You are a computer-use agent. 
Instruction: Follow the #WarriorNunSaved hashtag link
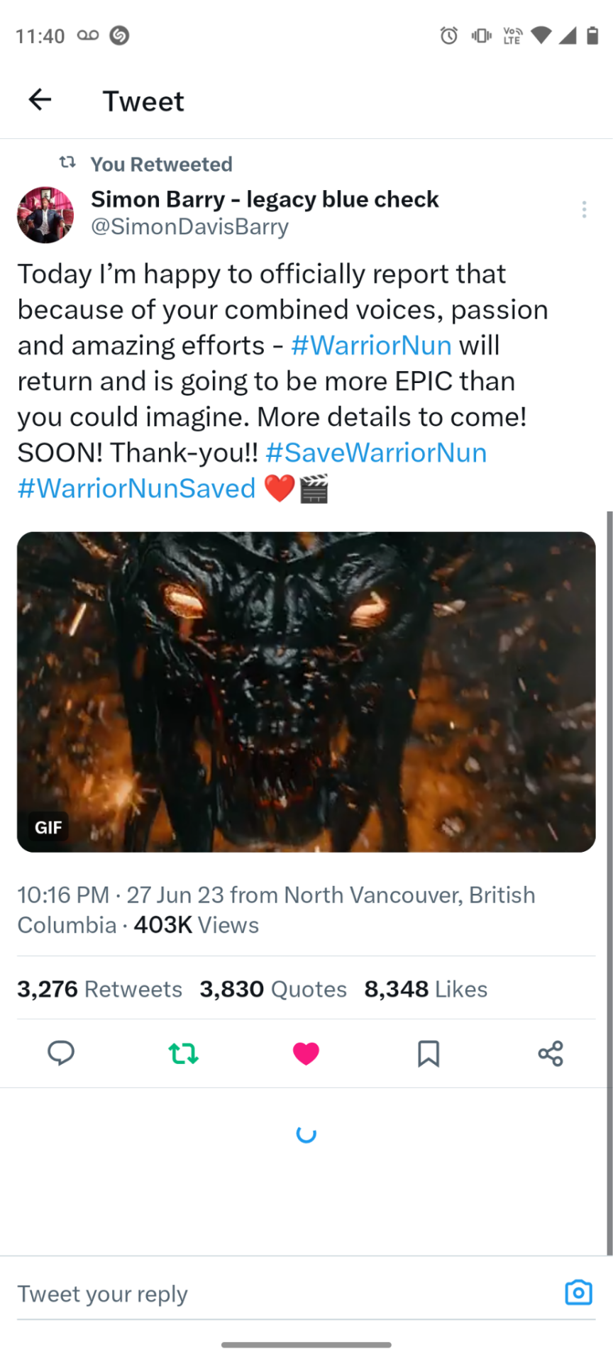[x=136, y=488]
